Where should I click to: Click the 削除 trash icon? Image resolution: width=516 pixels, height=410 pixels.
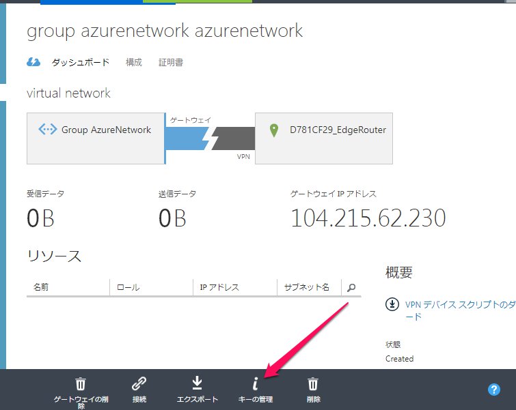tap(313, 383)
